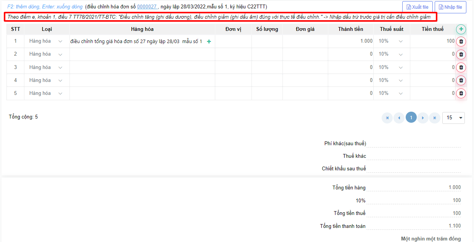Go to first page in pagination
Image resolution: width=474 pixels, height=242 pixels.
(x=387, y=118)
